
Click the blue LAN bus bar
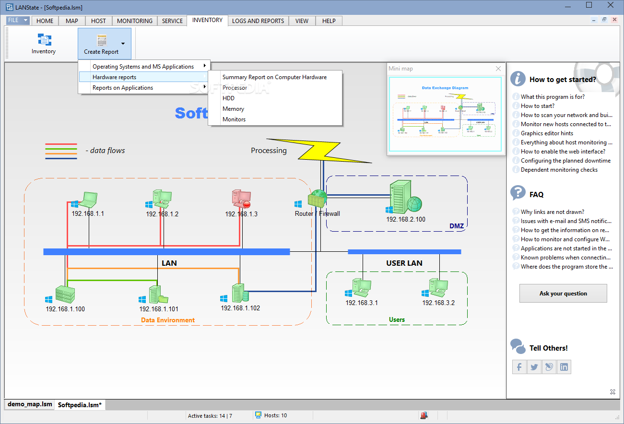point(166,252)
